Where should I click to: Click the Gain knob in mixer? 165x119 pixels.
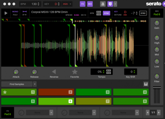coord(157,23)
